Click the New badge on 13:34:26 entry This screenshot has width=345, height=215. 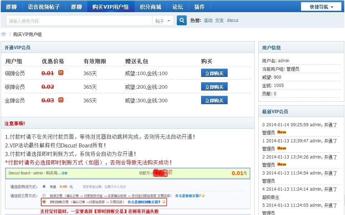coord(282,164)
